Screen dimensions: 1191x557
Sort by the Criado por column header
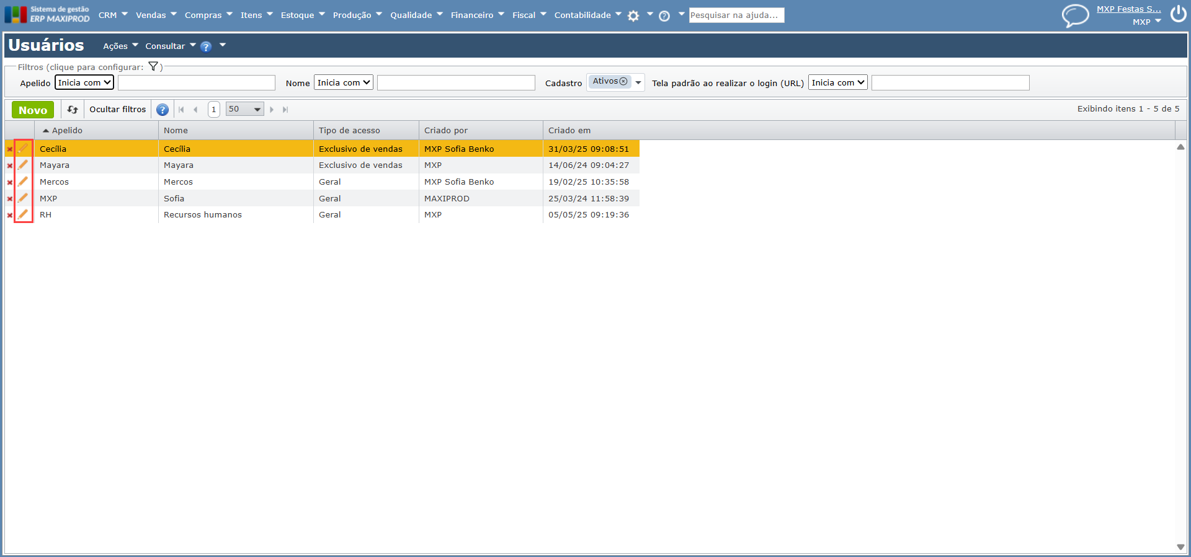(x=481, y=130)
